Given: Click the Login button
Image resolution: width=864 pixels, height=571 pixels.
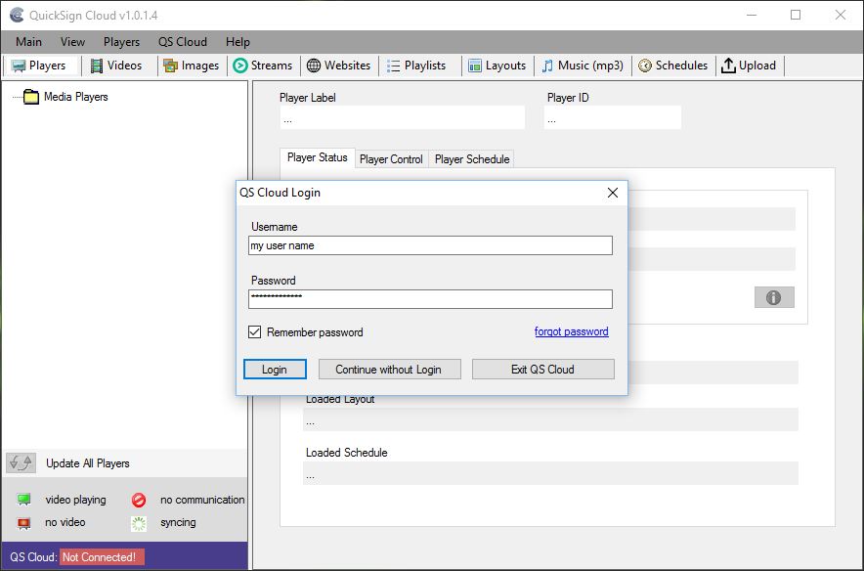Looking at the screenshot, I should [x=275, y=370].
